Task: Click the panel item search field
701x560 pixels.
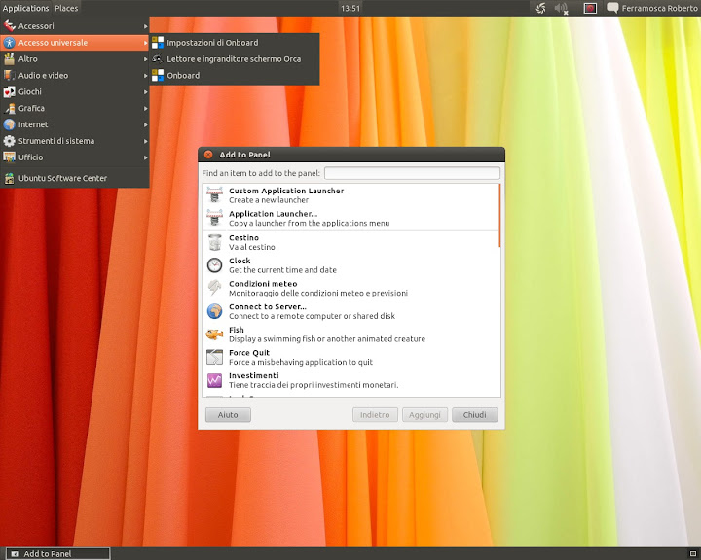Action: tap(411, 173)
